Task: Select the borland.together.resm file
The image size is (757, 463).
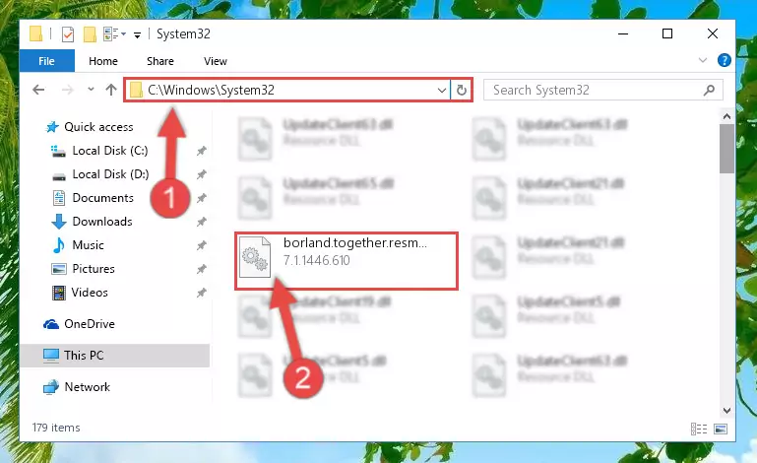Action: point(347,261)
